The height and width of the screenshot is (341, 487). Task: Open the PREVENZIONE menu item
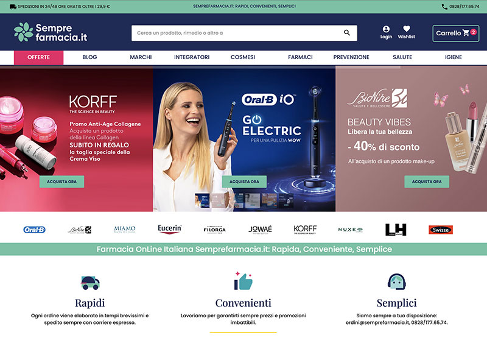pos(351,57)
